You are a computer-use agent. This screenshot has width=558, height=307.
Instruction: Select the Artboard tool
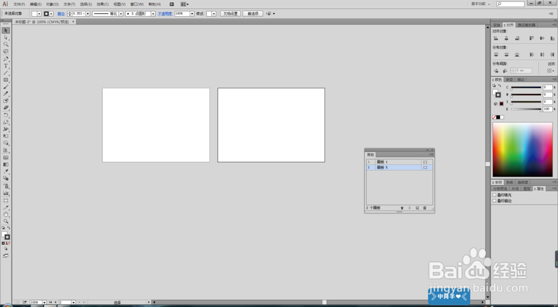(6, 201)
